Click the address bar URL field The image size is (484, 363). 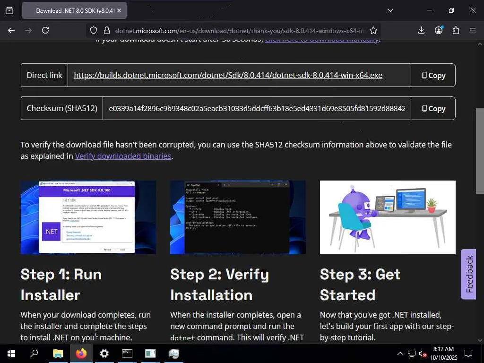click(x=239, y=31)
